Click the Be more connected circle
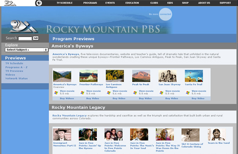 pyautogui.click(x=165, y=14)
